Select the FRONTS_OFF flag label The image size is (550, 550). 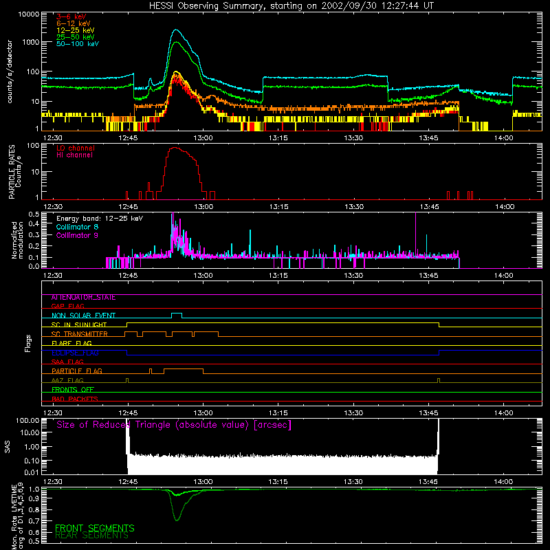[73, 390]
